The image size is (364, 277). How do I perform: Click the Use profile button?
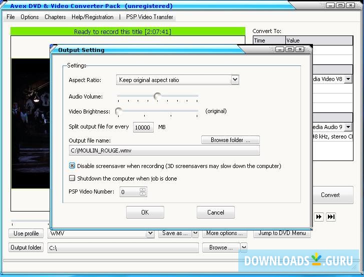(26, 233)
